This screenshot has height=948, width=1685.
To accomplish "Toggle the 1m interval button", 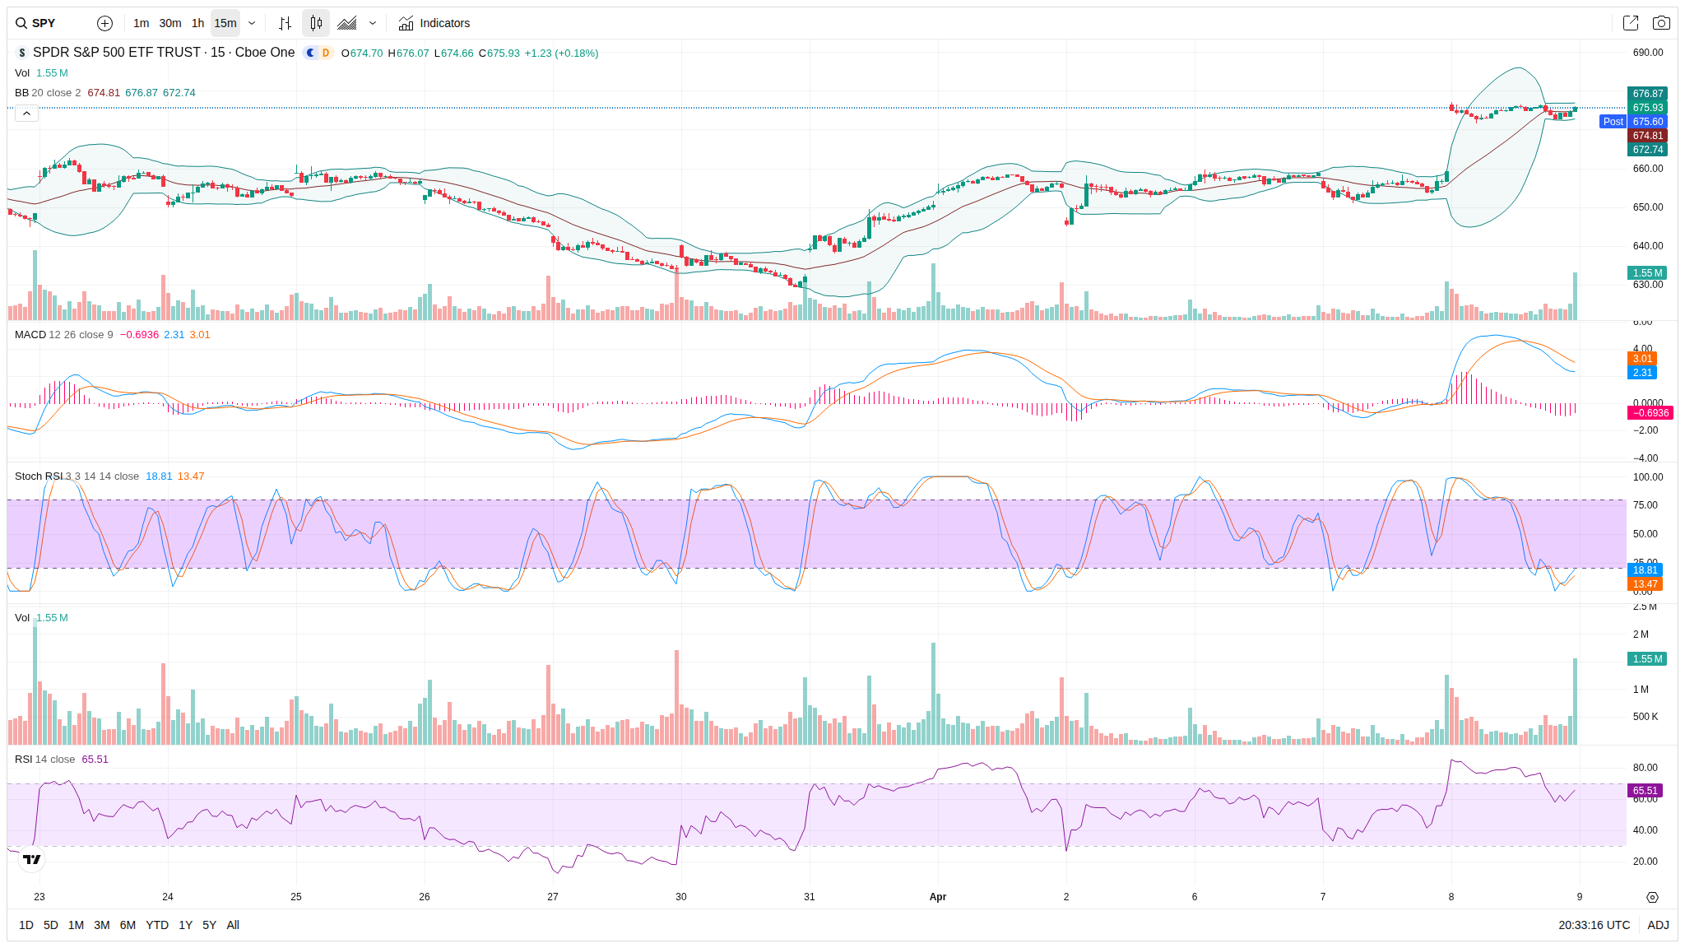I will coord(142,23).
